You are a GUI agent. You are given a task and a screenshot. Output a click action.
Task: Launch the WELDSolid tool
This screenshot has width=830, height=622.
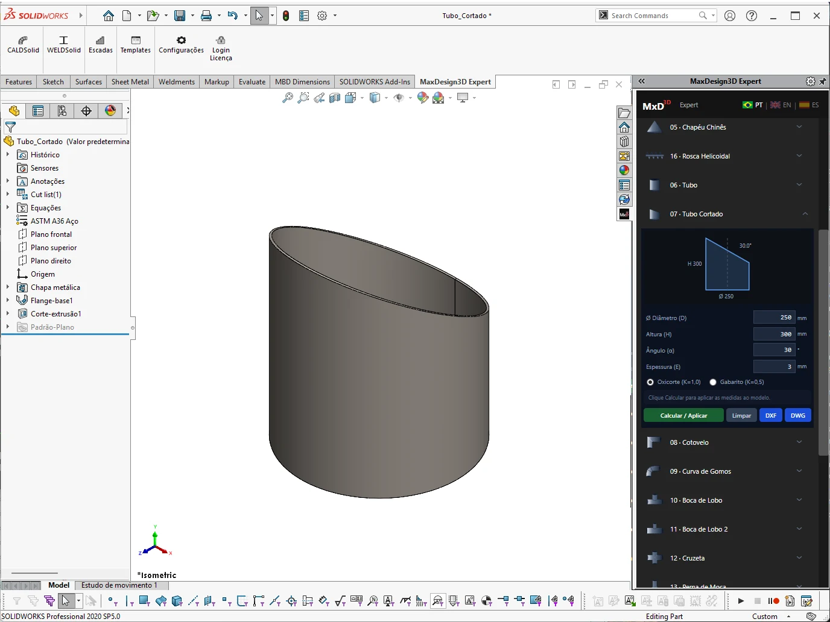point(63,45)
